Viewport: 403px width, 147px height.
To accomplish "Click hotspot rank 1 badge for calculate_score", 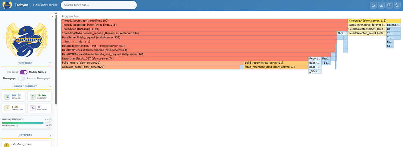I will click(7, 145).
